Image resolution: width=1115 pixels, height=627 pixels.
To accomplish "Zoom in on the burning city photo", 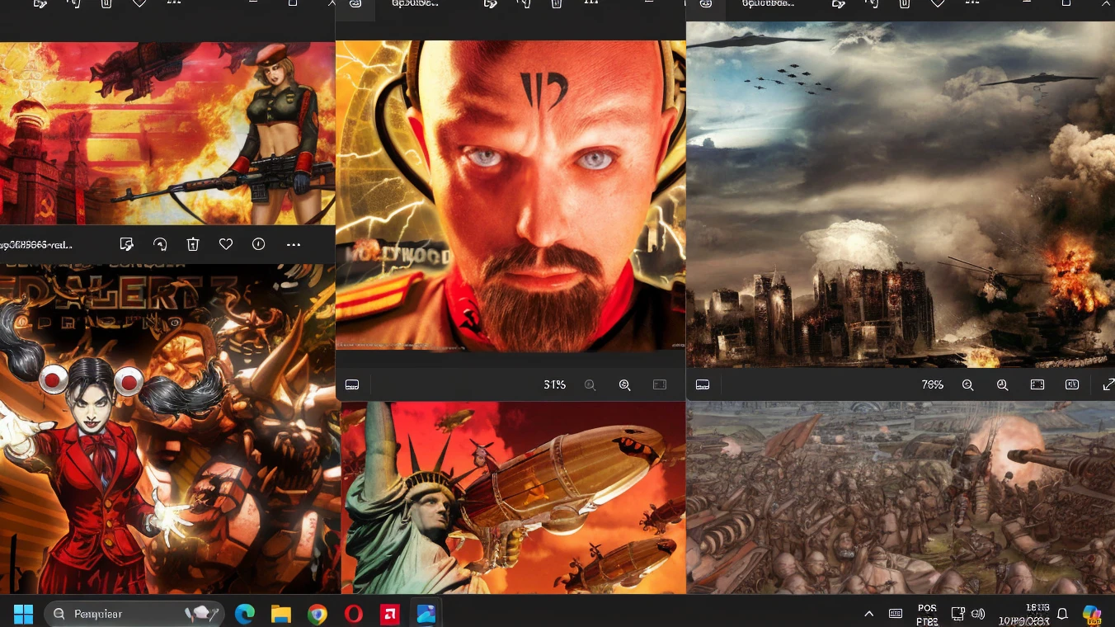I will (x=1002, y=384).
